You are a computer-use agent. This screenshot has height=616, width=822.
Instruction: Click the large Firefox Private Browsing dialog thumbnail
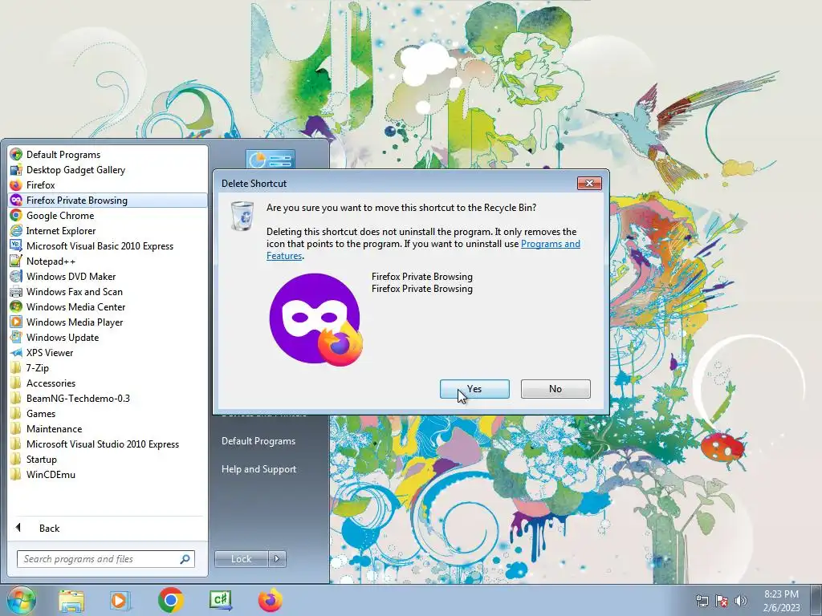315,319
